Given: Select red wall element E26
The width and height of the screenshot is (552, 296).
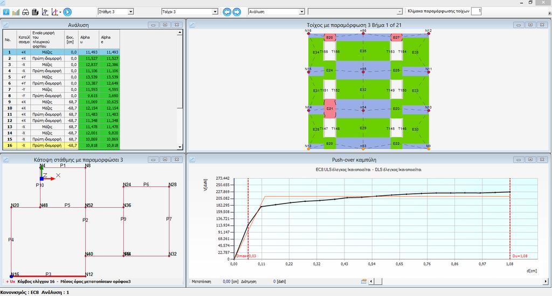Looking at the screenshot, I should (329, 37).
